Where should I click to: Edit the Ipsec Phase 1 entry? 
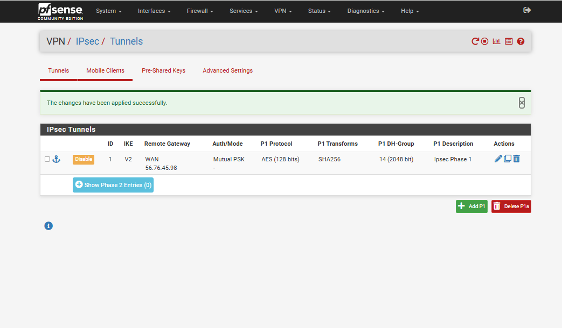tap(498, 159)
